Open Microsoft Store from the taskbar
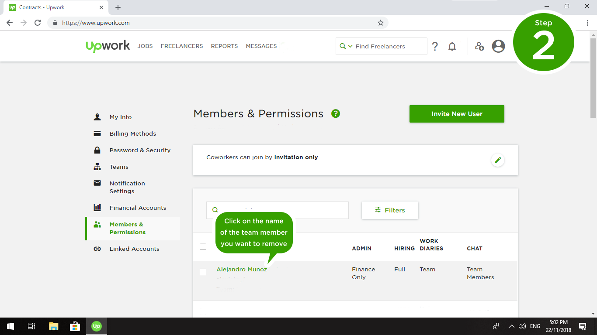597x335 pixels. [75, 326]
